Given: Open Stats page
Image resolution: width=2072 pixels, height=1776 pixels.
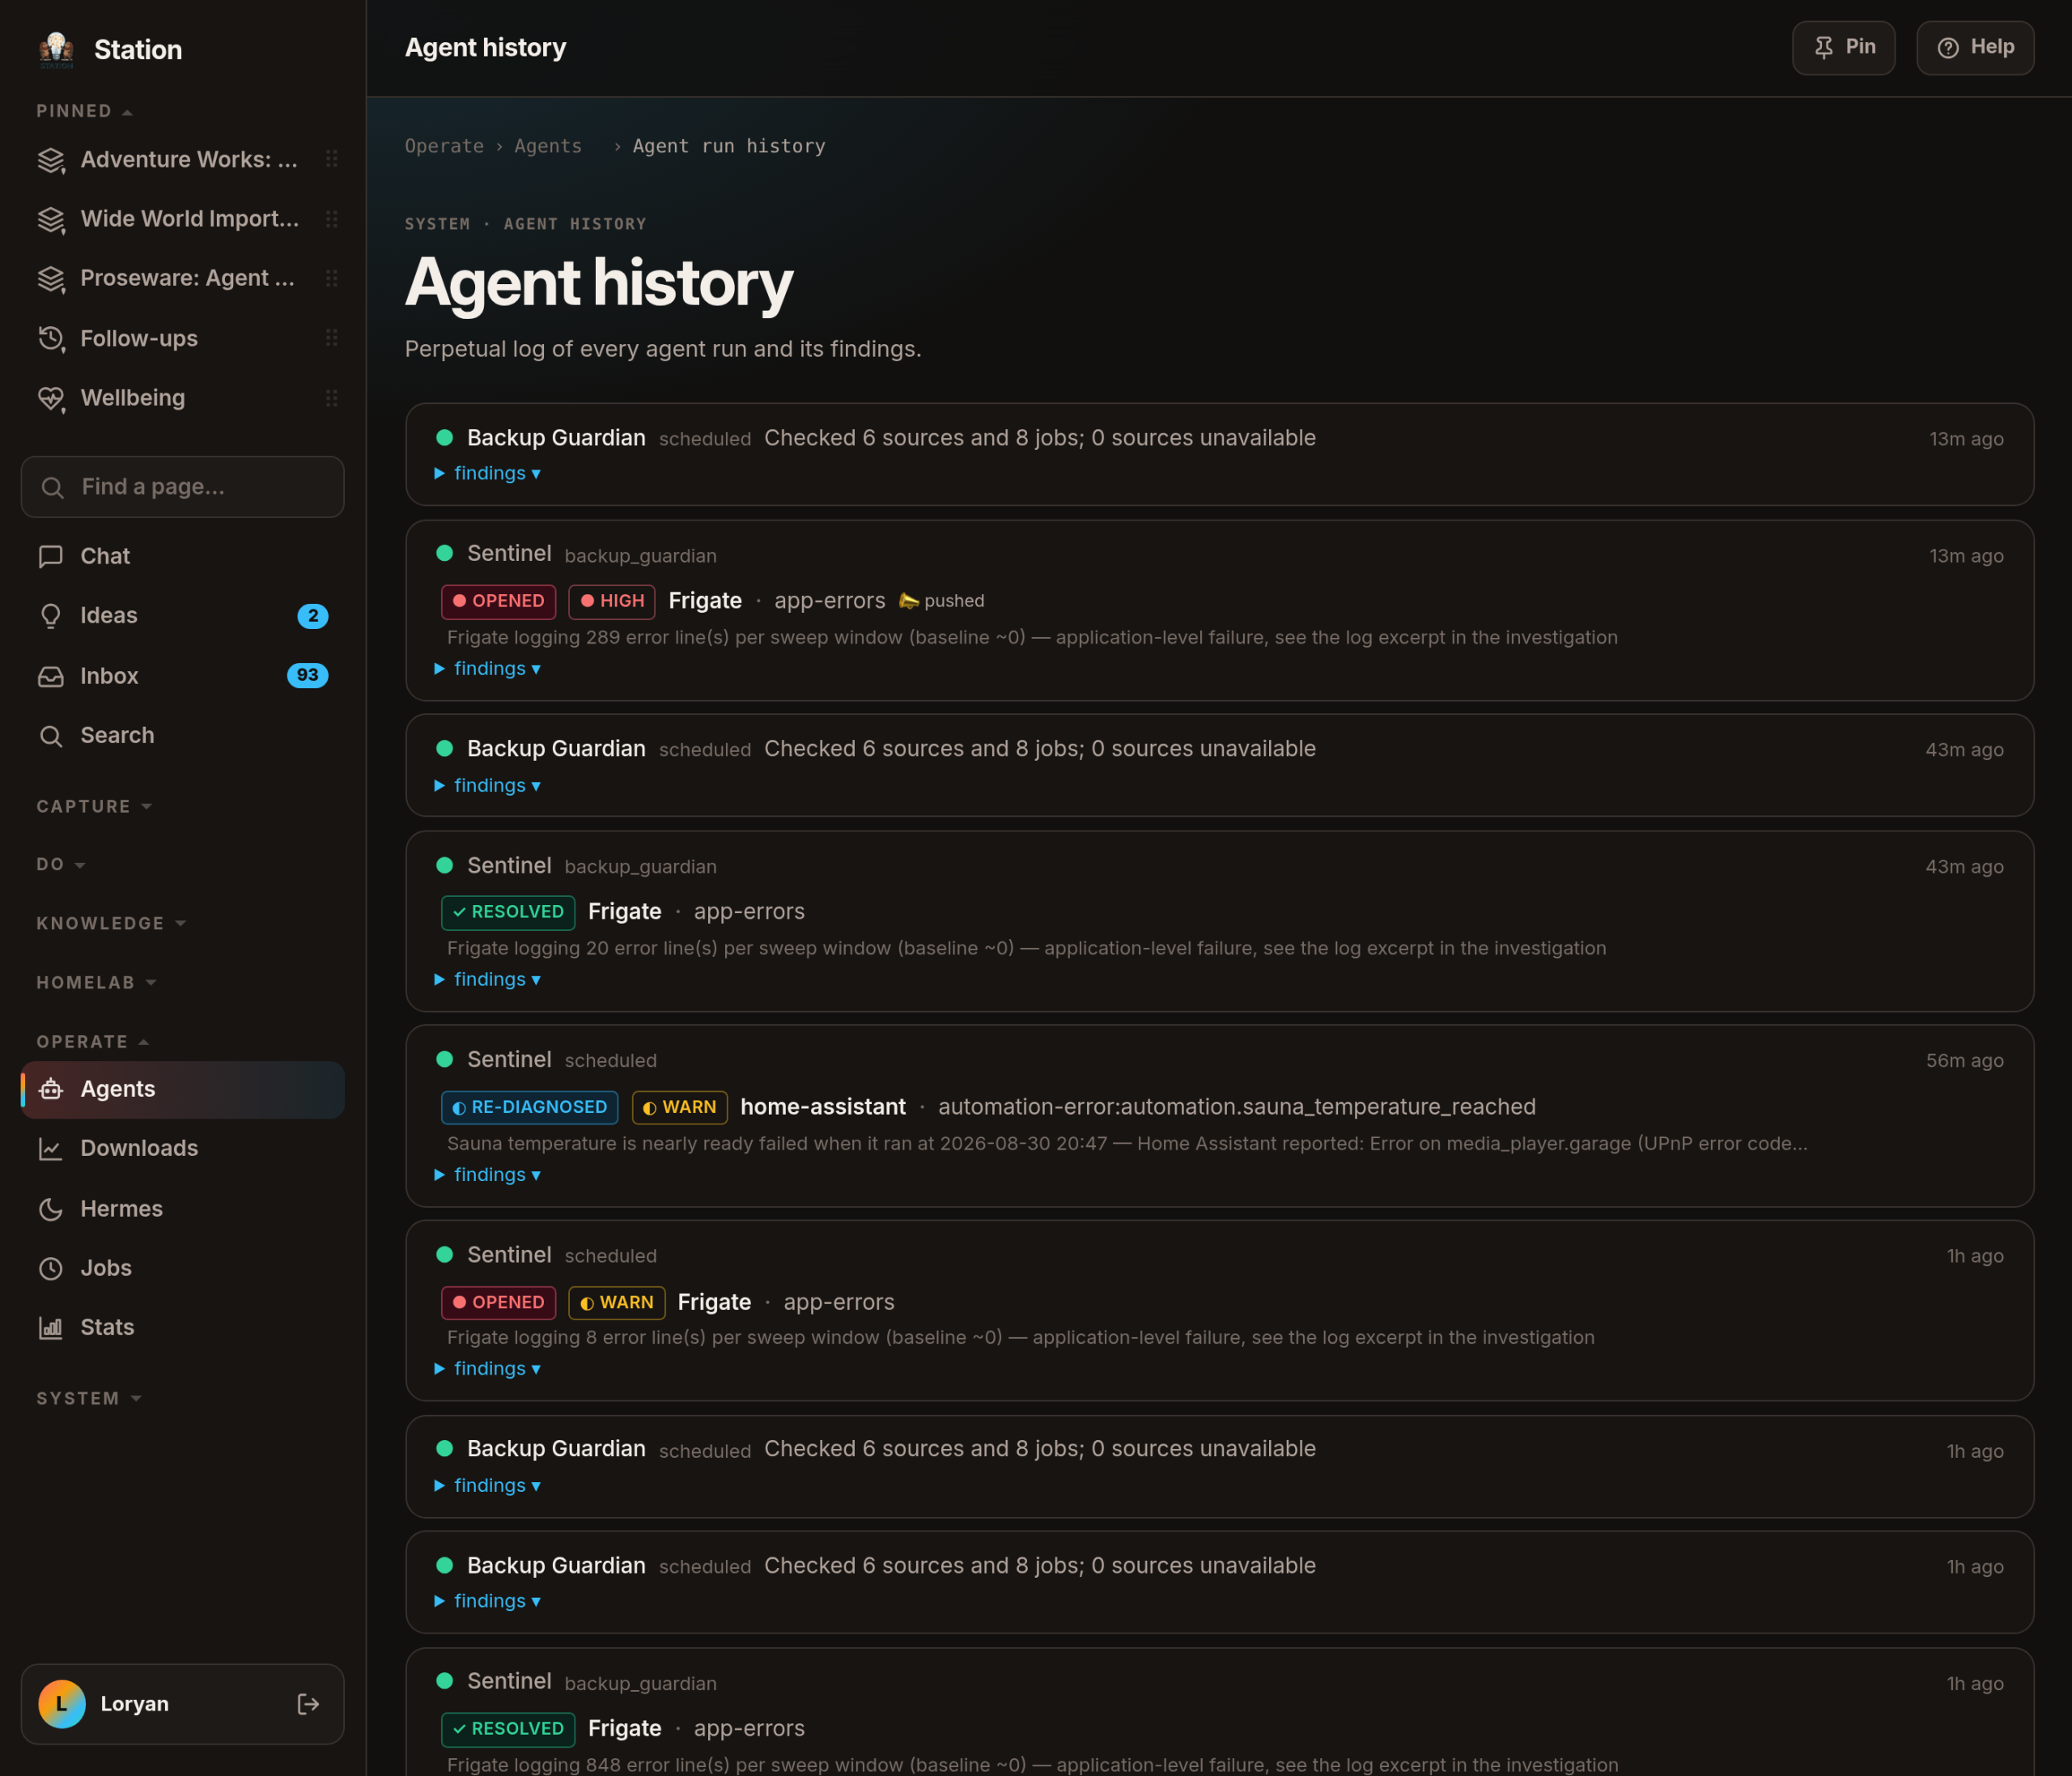Looking at the screenshot, I should pyautogui.click(x=182, y=1327).
